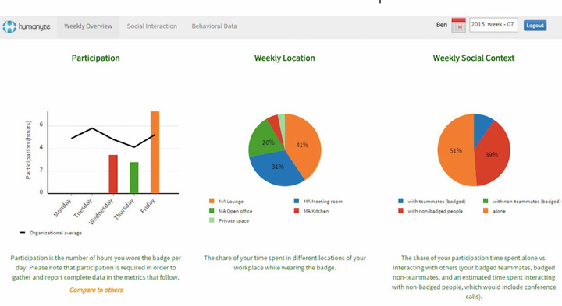Click the MA Kitchen legend label
562x306 pixels.
(316, 211)
